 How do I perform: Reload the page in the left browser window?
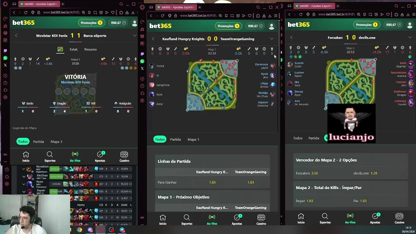point(25,12)
